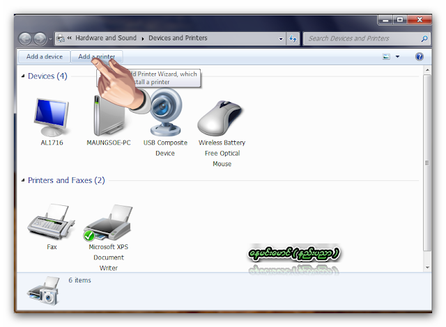Minimize the Devices and Printers window
This screenshot has height=327, width=446.
pos(385,19)
